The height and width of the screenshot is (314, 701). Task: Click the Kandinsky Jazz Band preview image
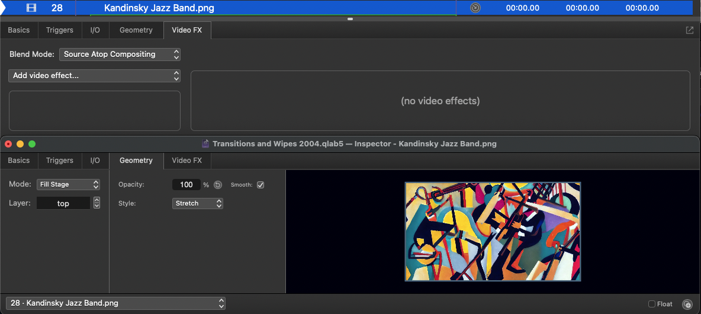[493, 231]
